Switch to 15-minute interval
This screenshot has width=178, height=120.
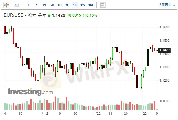44,5
